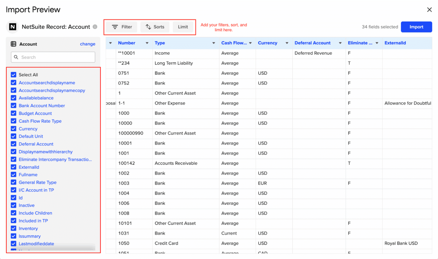Click the search magnifier icon in Account panel

click(16, 57)
